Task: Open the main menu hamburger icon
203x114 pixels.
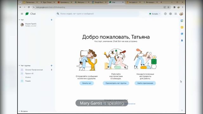Action: tap(22, 14)
